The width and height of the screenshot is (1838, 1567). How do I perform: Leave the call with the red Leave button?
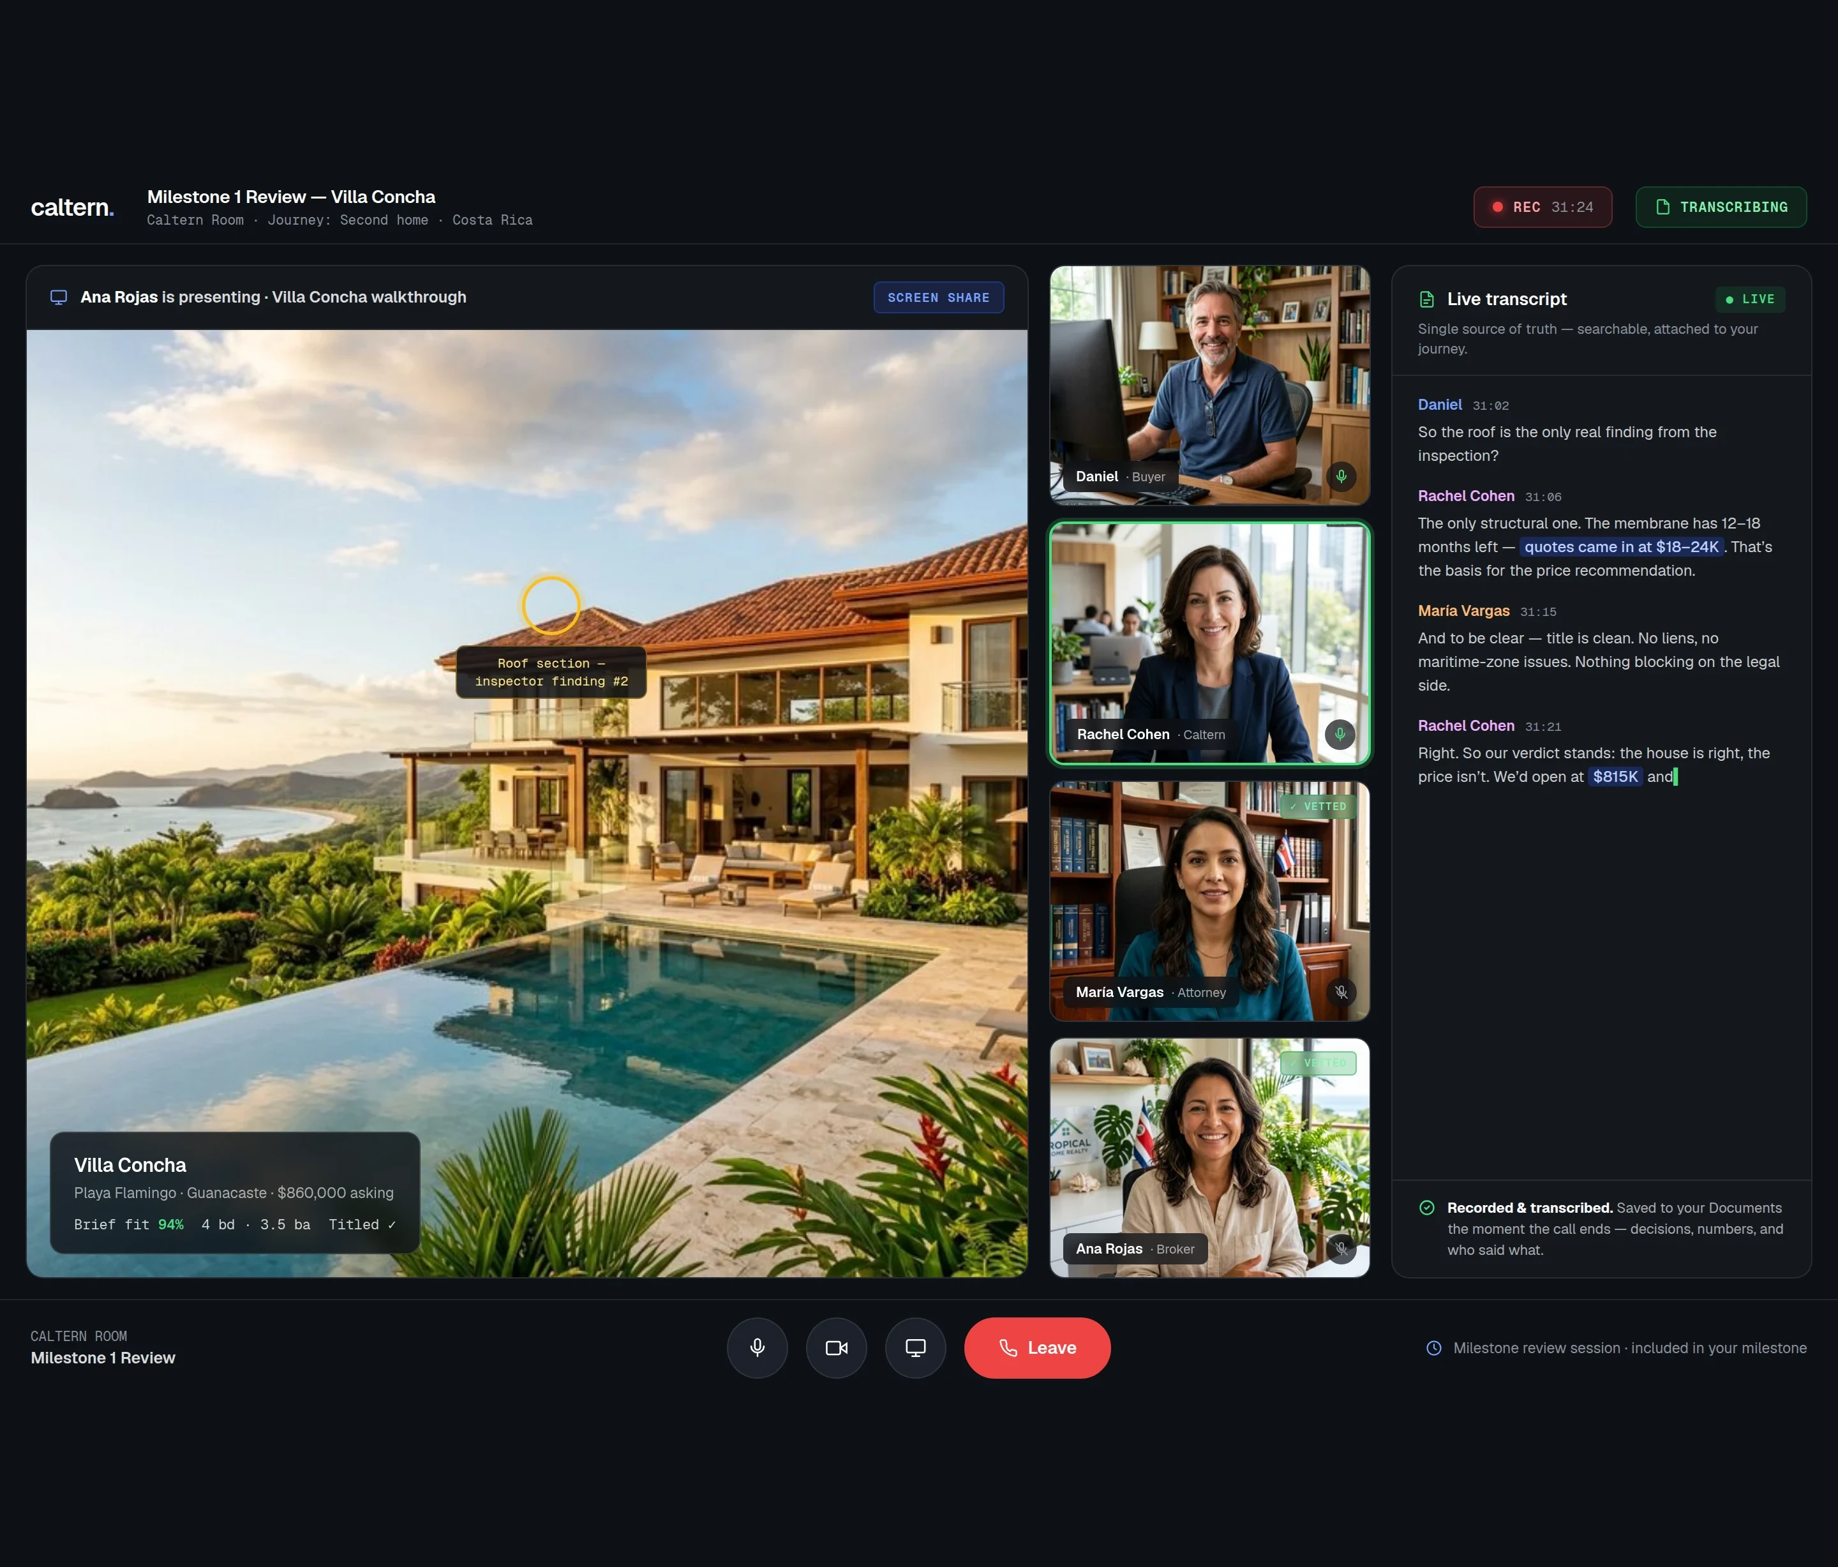tap(1037, 1348)
